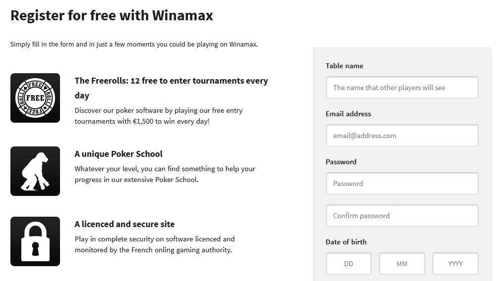Click the Freeroll poker chip icon
This screenshot has height=281, width=497.
pos(35,98)
